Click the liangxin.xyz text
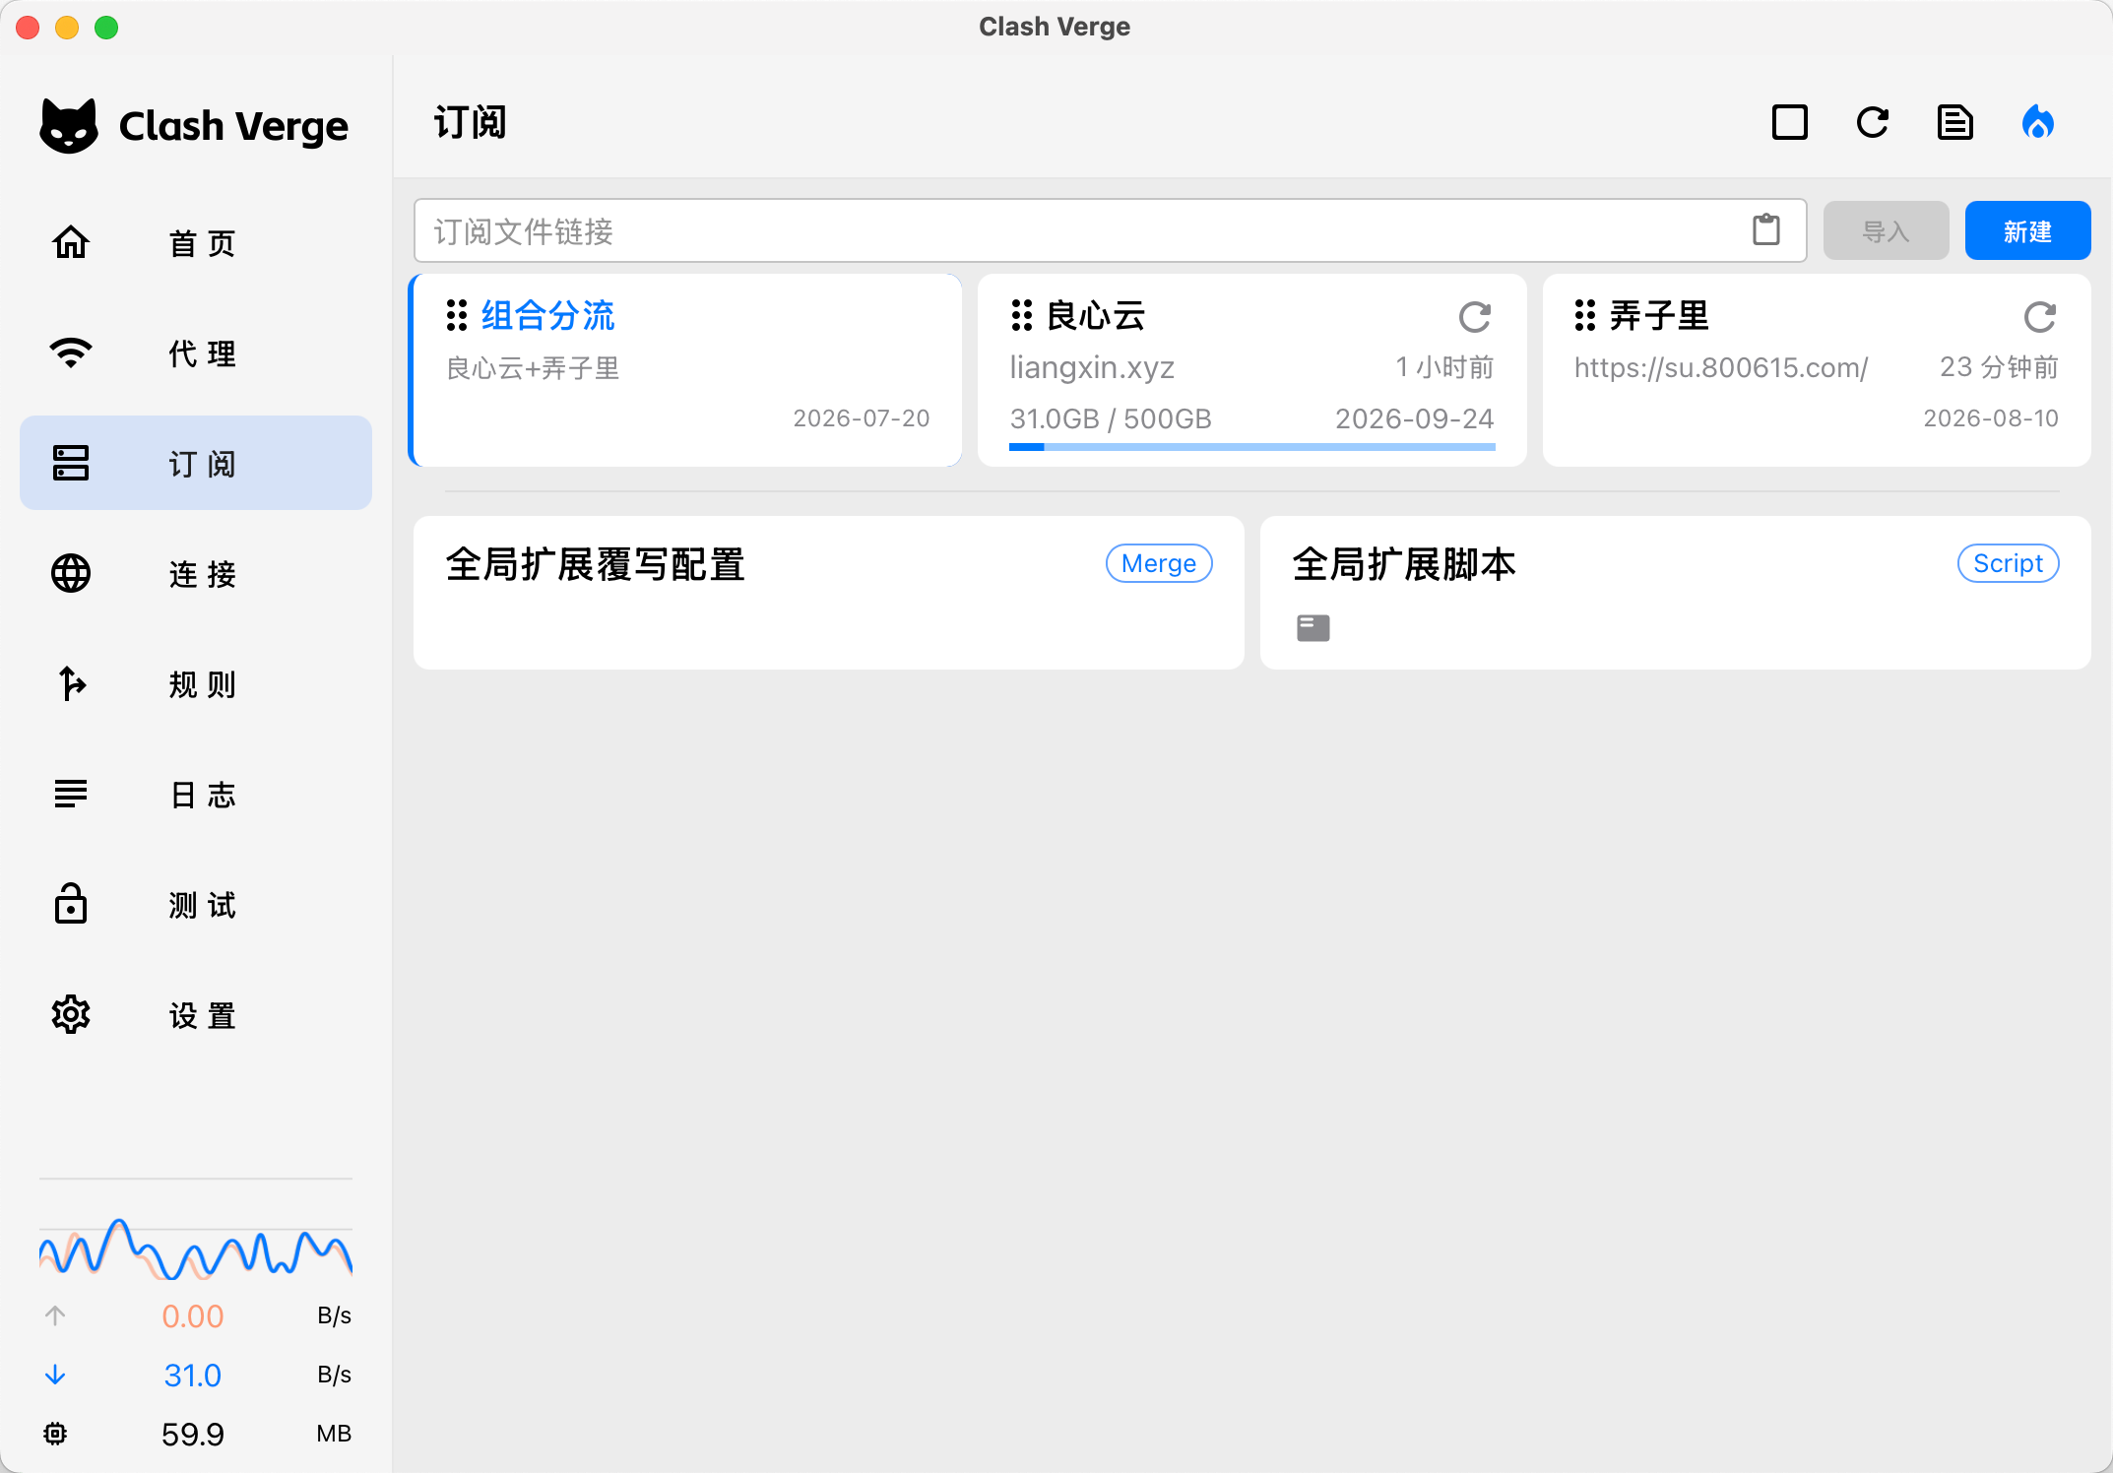Screen dimensions: 2113x1473 (x=1092, y=367)
